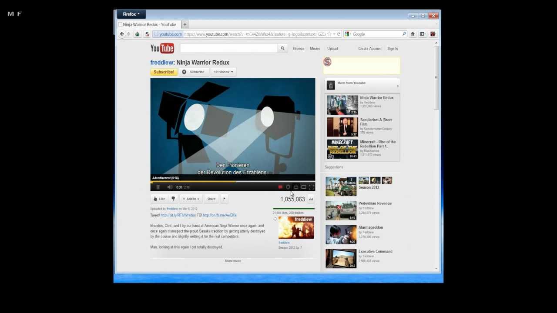
Task: Open the bookmarks toolbar menu icon
Action: click(423, 34)
